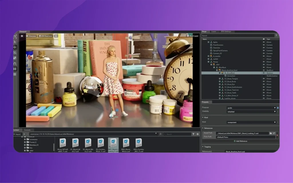293x183 pixels.
Task: Edit the Prim Path field
Action: (246, 137)
